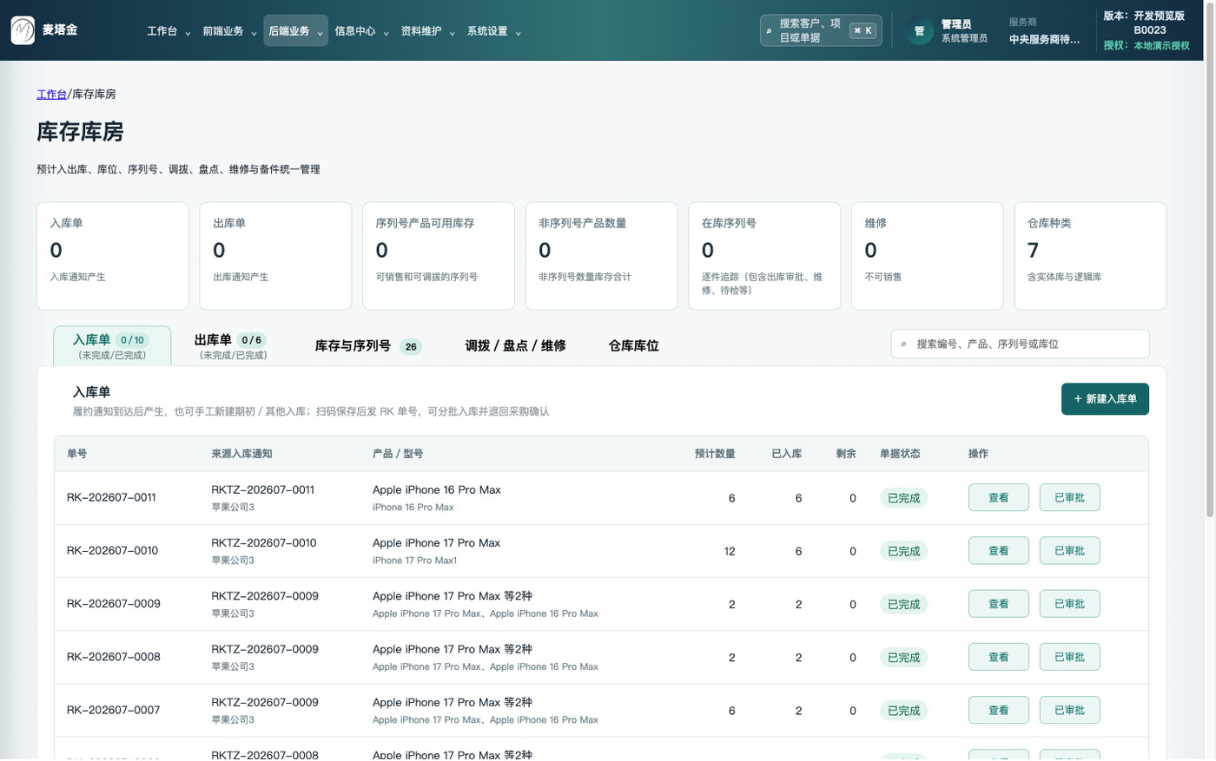This screenshot has height=761, width=1216.
Task: Click the 已完成 status on RK-202607-0011
Action: [903, 498]
